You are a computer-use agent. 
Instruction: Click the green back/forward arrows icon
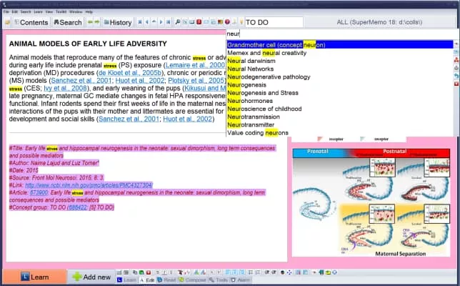pos(93,22)
